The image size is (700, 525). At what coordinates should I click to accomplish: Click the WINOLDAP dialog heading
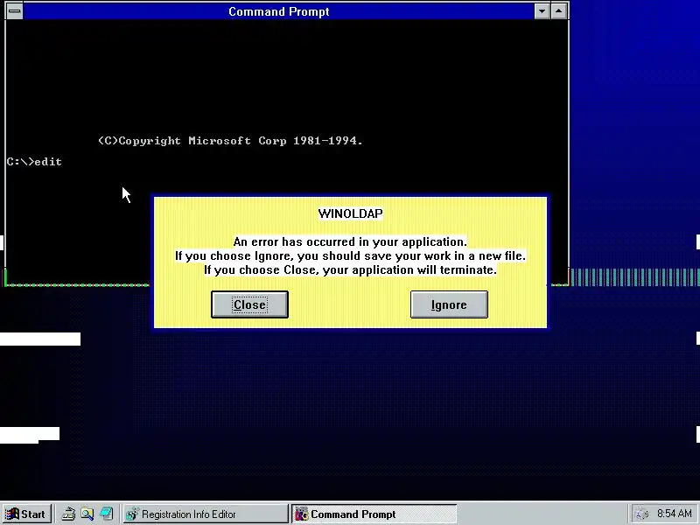(x=351, y=213)
